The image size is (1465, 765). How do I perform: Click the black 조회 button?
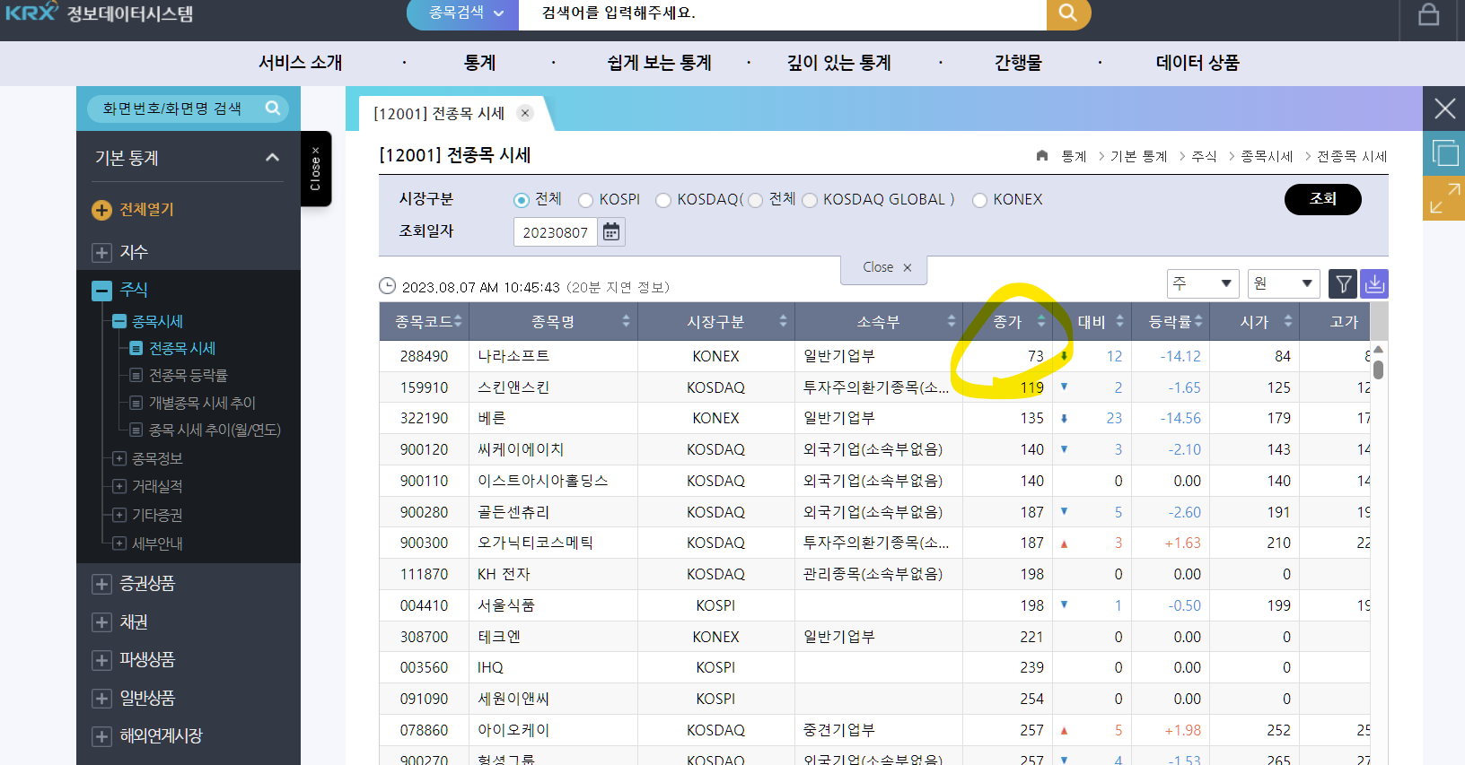1322,199
